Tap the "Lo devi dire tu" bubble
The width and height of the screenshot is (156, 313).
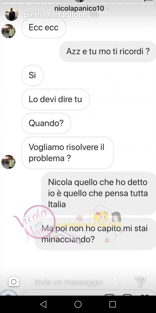pos(55,99)
